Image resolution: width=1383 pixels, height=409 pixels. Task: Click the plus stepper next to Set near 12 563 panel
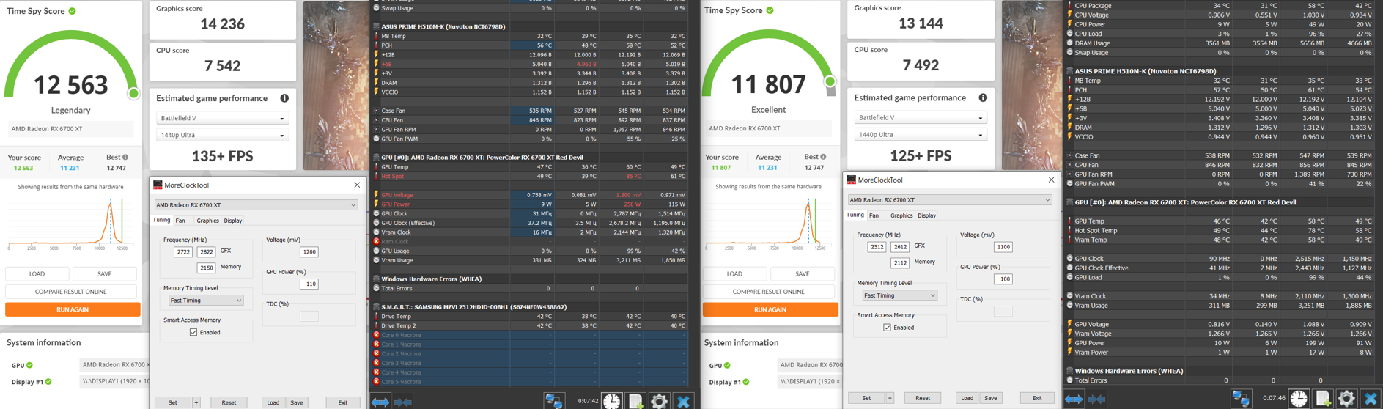196,402
